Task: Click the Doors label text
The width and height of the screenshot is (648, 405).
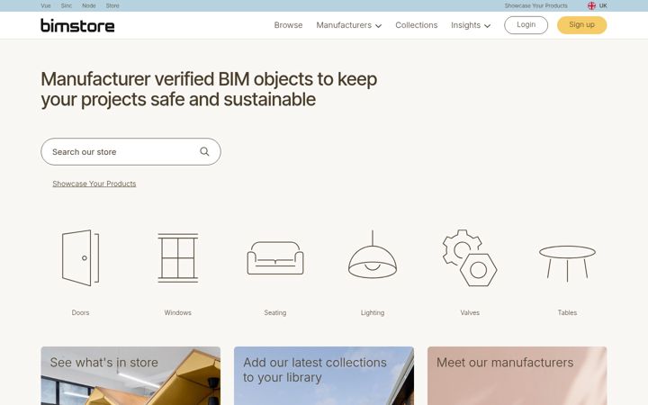Action: tap(81, 313)
